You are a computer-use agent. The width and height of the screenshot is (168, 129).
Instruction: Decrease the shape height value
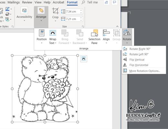pyautogui.click(x=81, y=13)
